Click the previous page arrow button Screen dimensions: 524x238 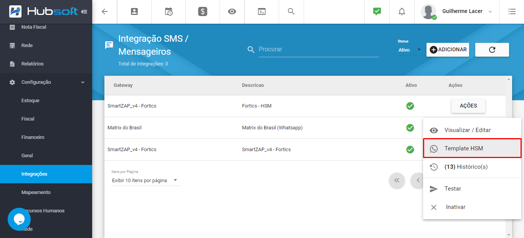[x=418, y=180]
